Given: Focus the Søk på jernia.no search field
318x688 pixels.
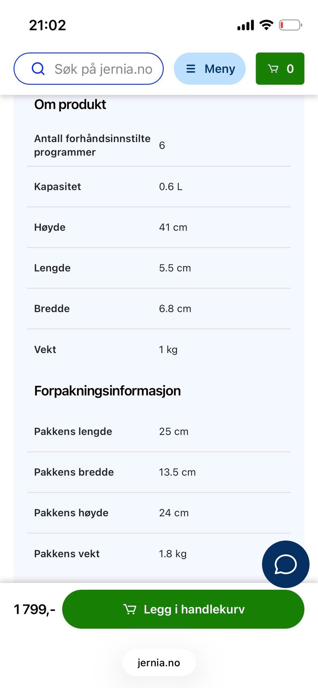Looking at the screenshot, I should tap(88, 69).
